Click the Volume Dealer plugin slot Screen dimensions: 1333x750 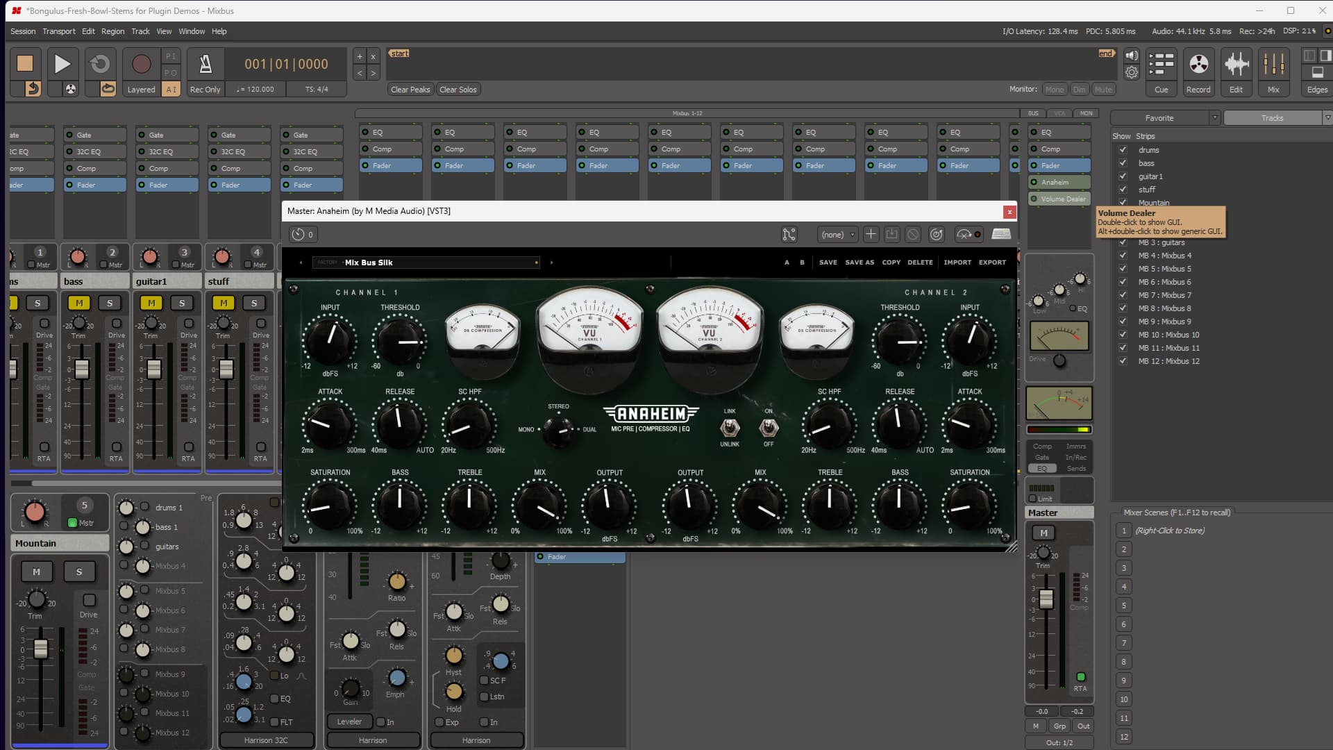pyautogui.click(x=1059, y=199)
